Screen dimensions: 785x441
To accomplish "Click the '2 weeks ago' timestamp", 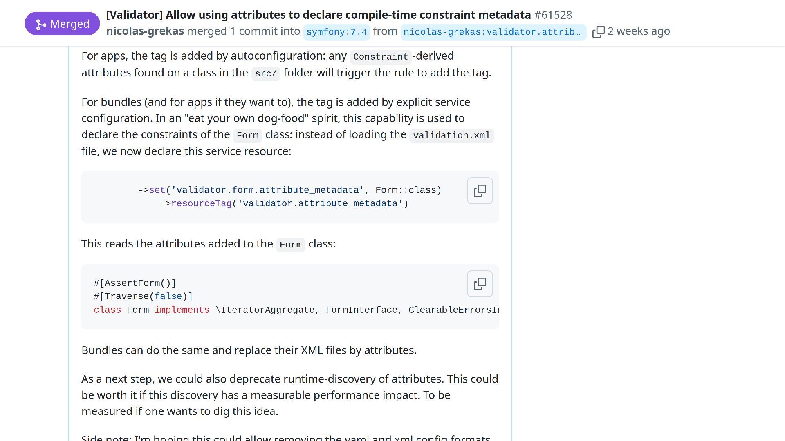I will (x=639, y=31).
